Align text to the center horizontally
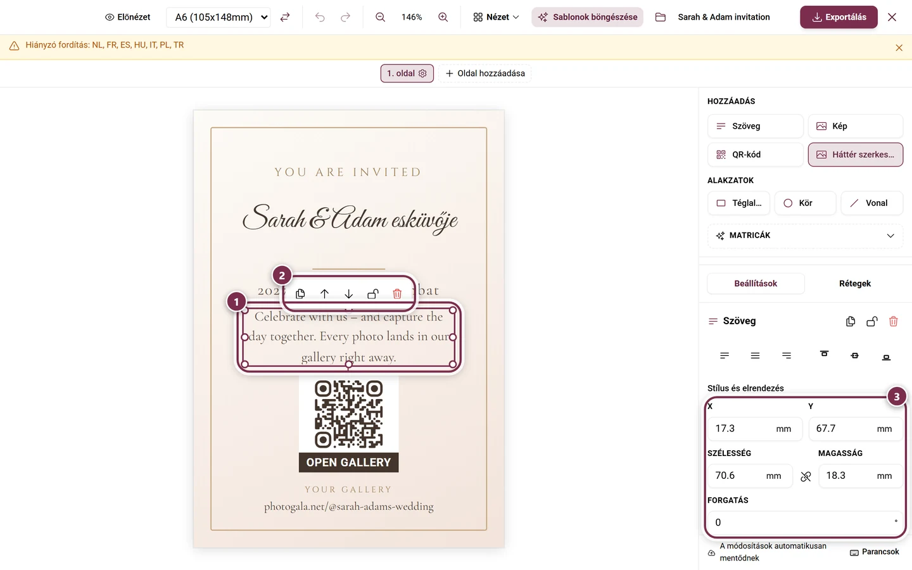The width and height of the screenshot is (912, 570). tap(755, 356)
